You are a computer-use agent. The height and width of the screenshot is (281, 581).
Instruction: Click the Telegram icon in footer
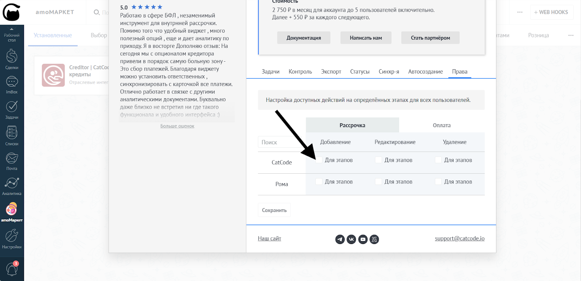coord(340,239)
